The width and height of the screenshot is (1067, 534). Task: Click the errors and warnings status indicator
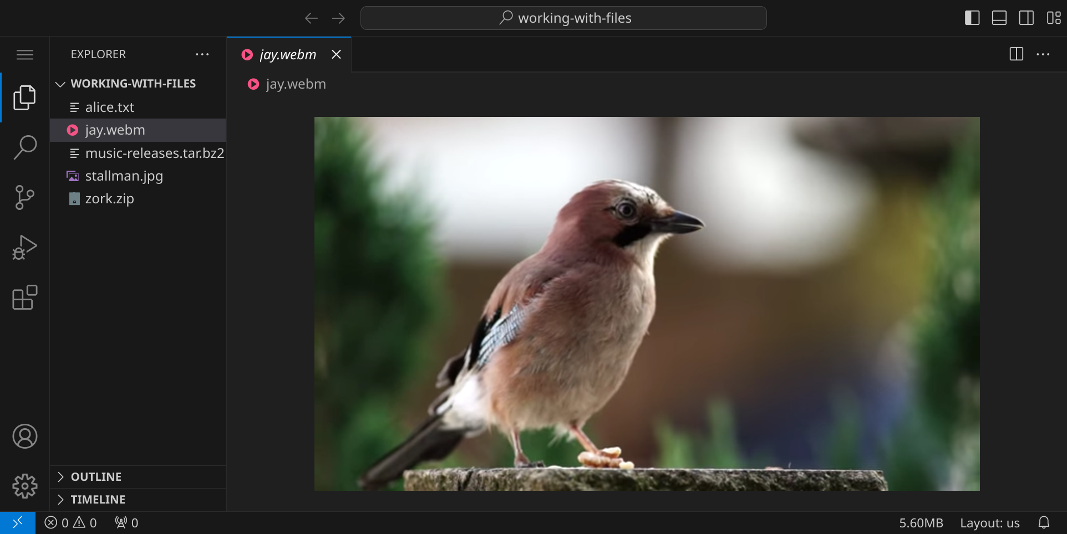pos(71,523)
